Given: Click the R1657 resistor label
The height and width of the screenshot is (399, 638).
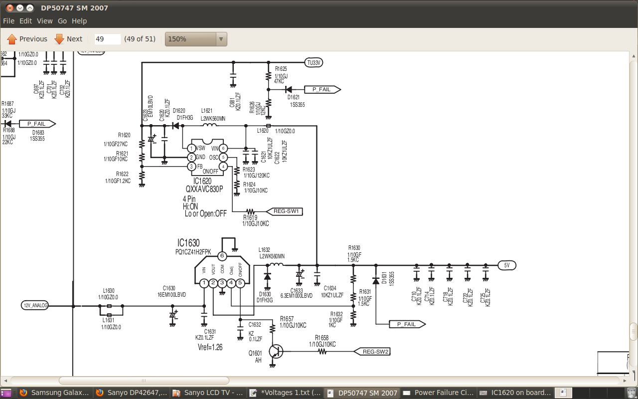Looking at the screenshot, I should point(287,319).
